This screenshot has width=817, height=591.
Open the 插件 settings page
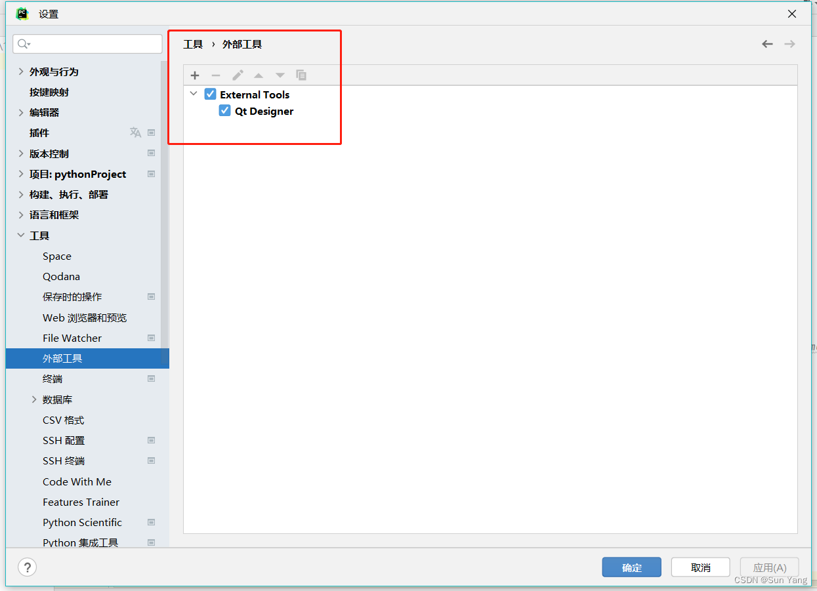[39, 132]
